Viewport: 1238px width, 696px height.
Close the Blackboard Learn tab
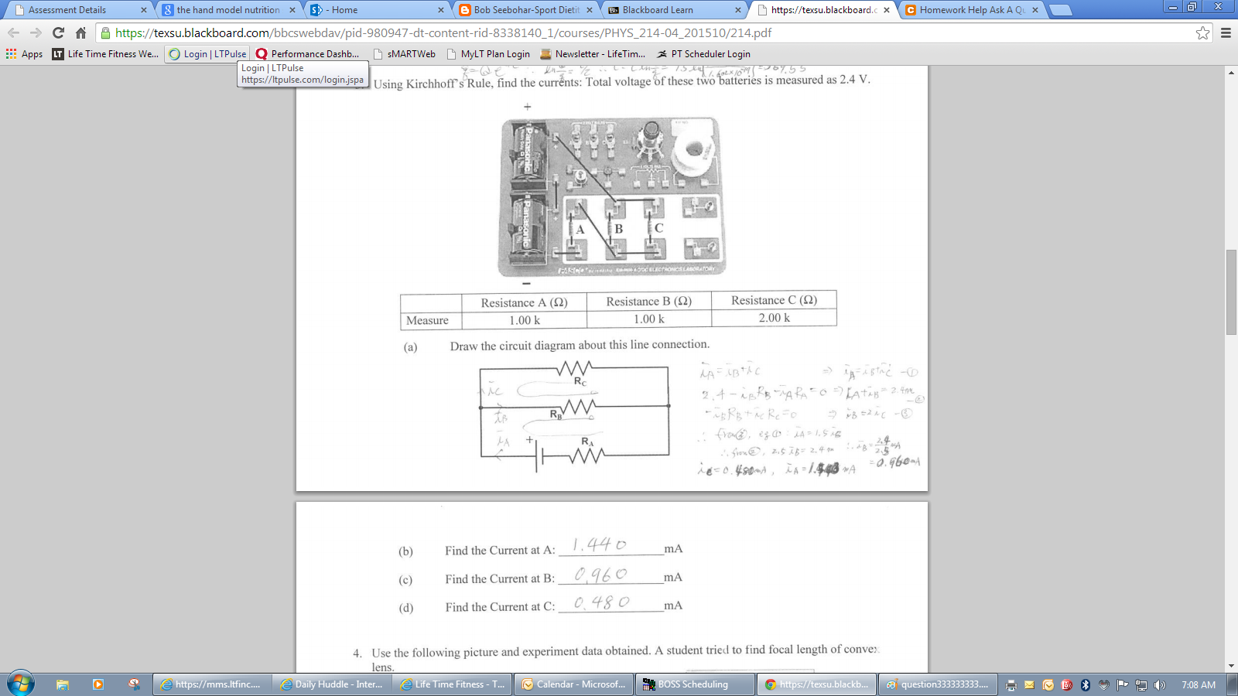point(738,10)
